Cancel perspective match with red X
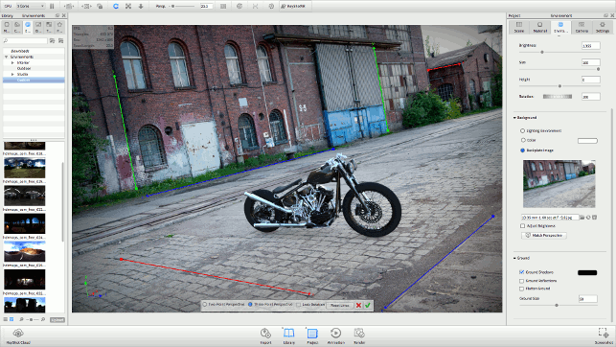616x347 pixels. click(358, 305)
